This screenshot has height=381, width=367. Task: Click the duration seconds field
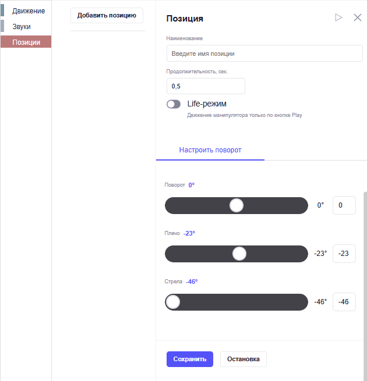pyautogui.click(x=206, y=86)
